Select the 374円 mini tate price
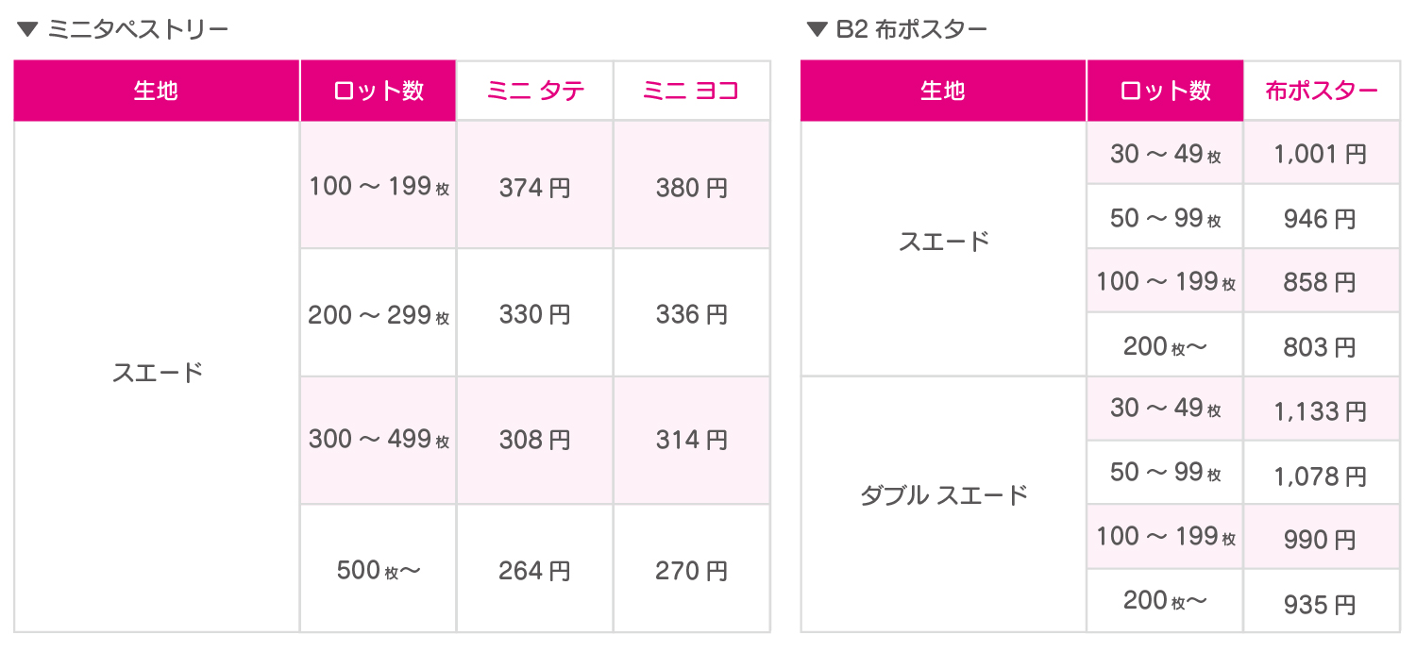 [534, 188]
